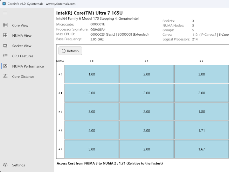Viewport: 229px width, 172px height.
Task: Click the NUMA row header #4
Action: pos(60,149)
